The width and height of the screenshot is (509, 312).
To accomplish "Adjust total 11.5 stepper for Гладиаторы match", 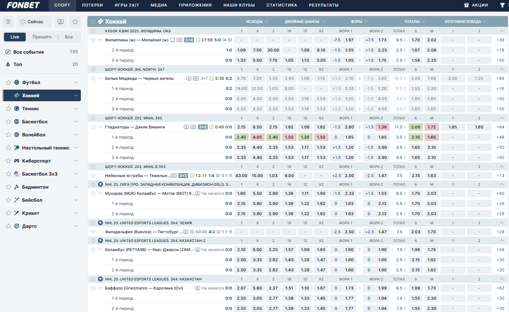I will tap(405, 127).
